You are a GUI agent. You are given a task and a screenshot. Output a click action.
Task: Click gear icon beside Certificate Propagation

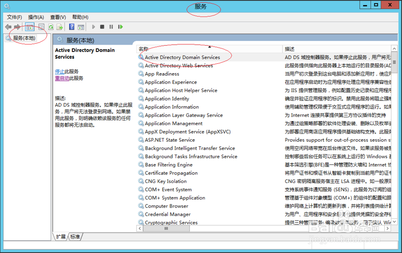[141, 173]
